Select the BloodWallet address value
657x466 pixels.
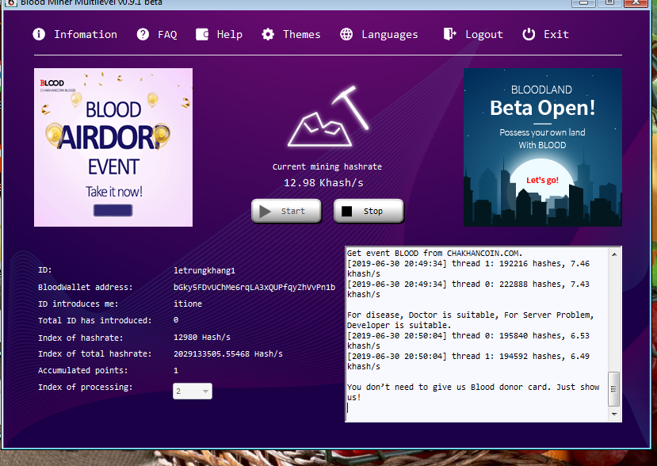coord(254,287)
